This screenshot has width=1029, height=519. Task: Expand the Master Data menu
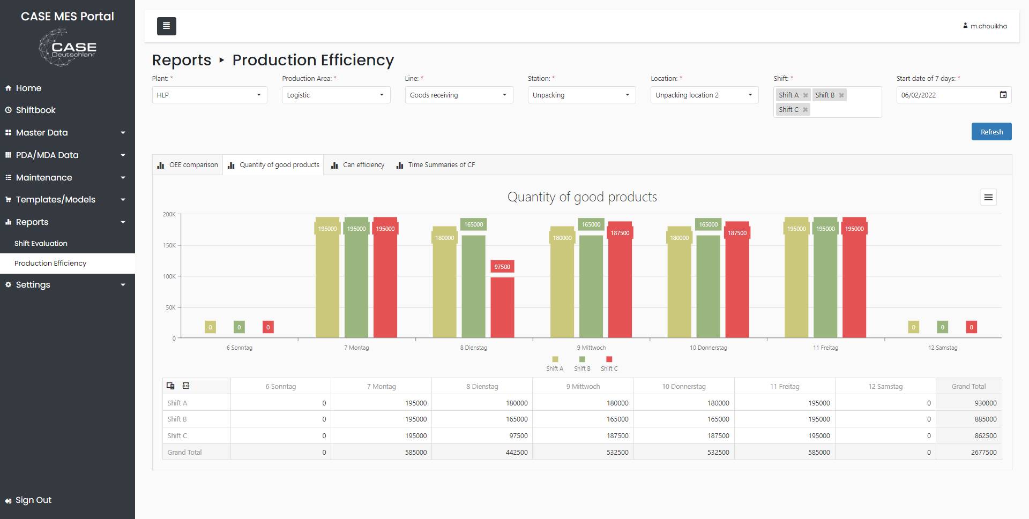(x=68, y=132)
